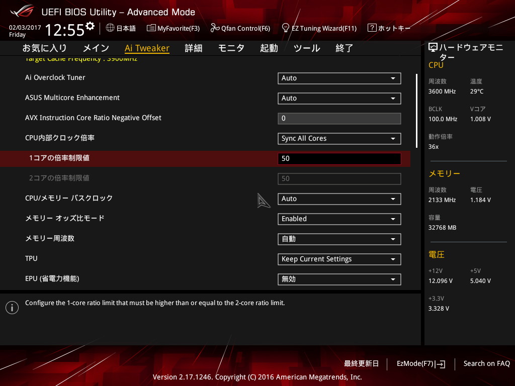
Task: Open the CPU/メモリー バスクロック dropdown
Action: click(x=339, y=199)
